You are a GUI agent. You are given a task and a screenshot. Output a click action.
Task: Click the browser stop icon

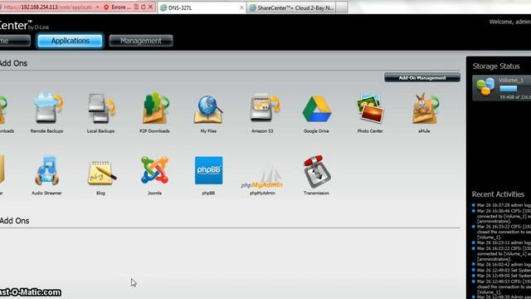[151, 7]
